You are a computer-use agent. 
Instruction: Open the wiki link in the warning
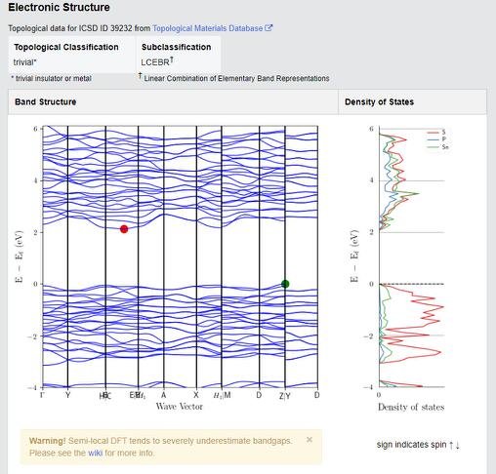95,453
